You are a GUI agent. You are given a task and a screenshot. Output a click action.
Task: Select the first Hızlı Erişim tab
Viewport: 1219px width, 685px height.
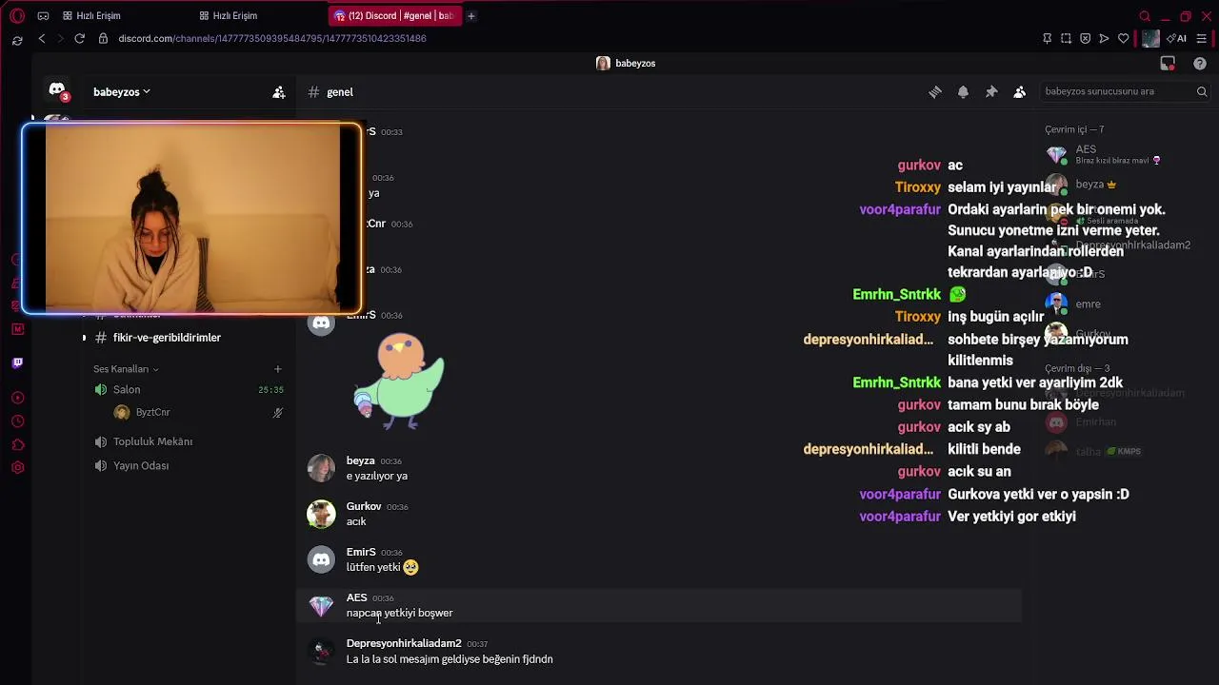coord(92,16)
